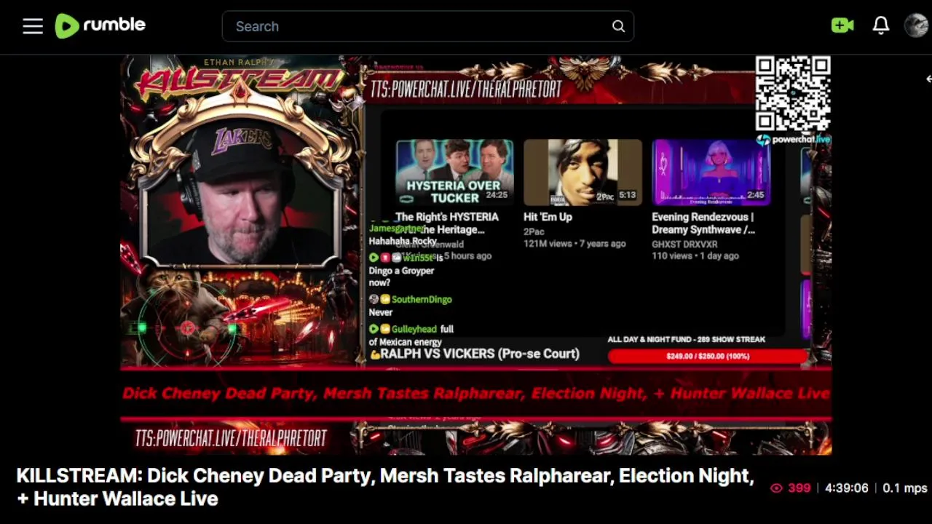Image resolution: width=932 pixels, height=524 pixels.
Task: Click 'Hit 'Em Up' video title
Action: pyautogui.click(x=548, y=217)
